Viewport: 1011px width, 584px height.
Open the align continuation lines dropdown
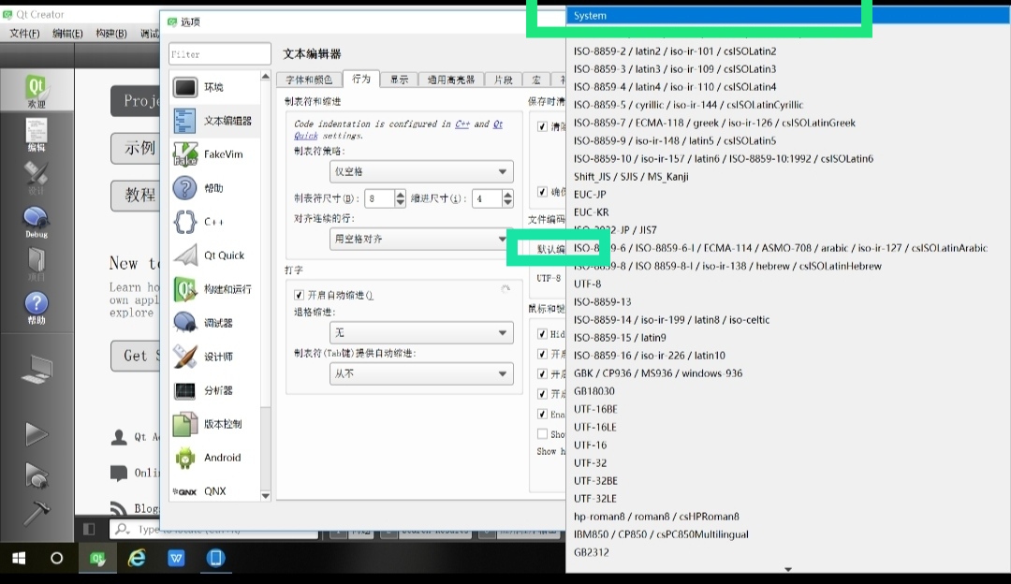point(421,240)
